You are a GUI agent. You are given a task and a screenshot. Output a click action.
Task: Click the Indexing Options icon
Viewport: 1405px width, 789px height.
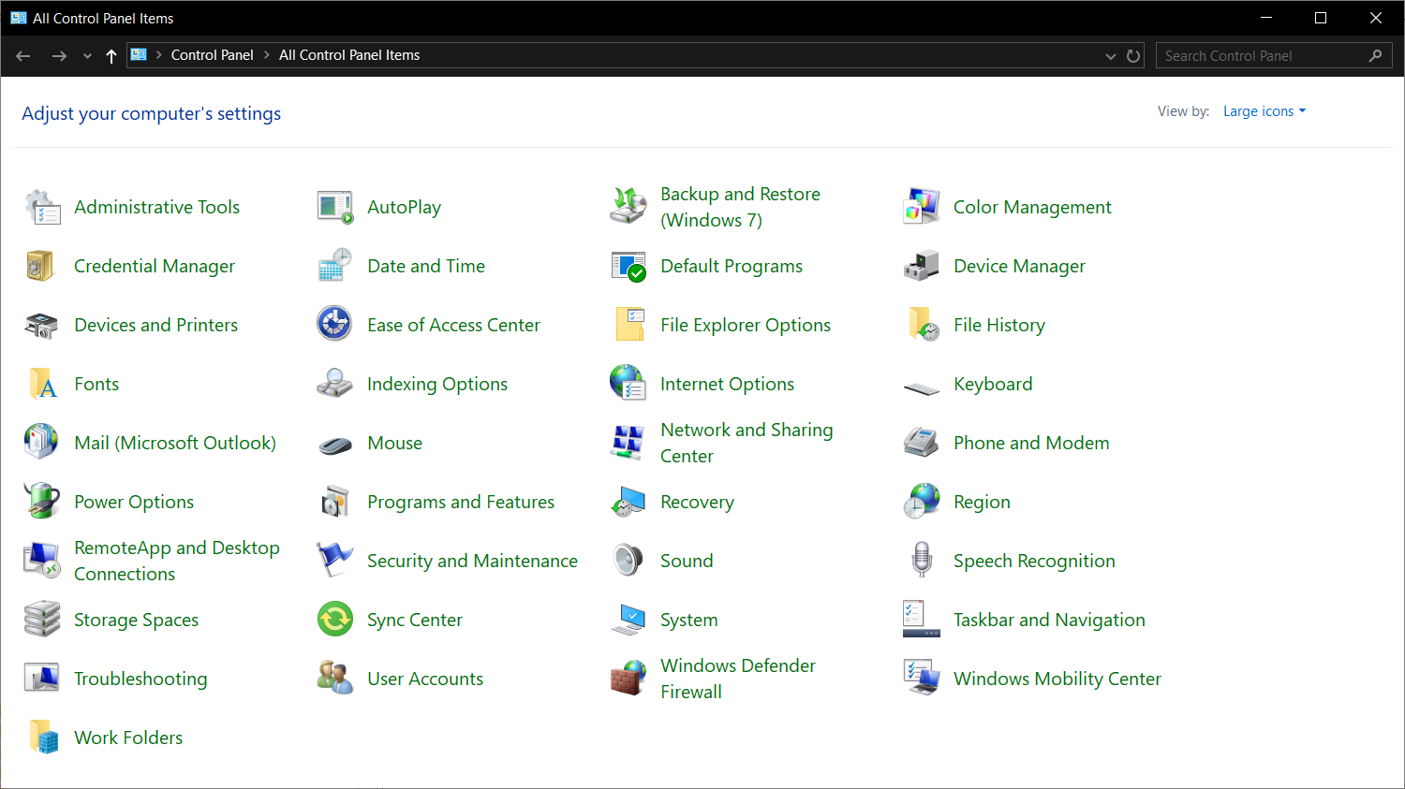pos(335,384)
